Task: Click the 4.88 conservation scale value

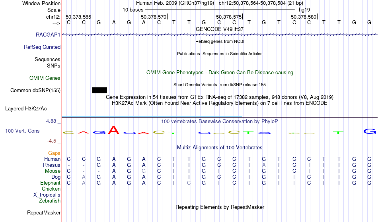Action: point(51,121)
